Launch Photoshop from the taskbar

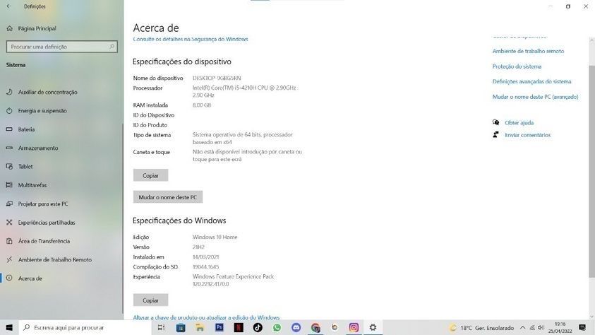click(x=220, y=327)
